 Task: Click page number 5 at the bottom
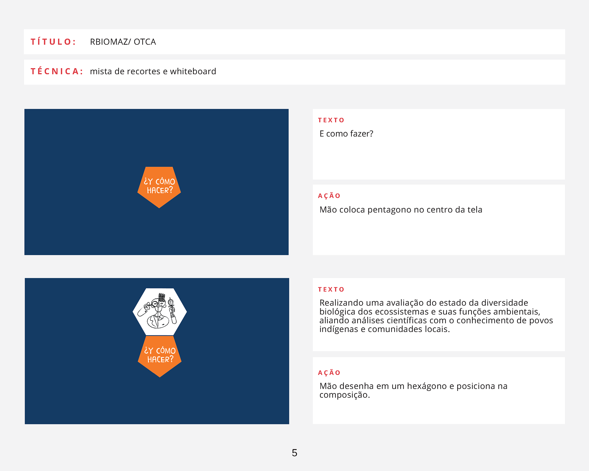(x=294, y=453)
